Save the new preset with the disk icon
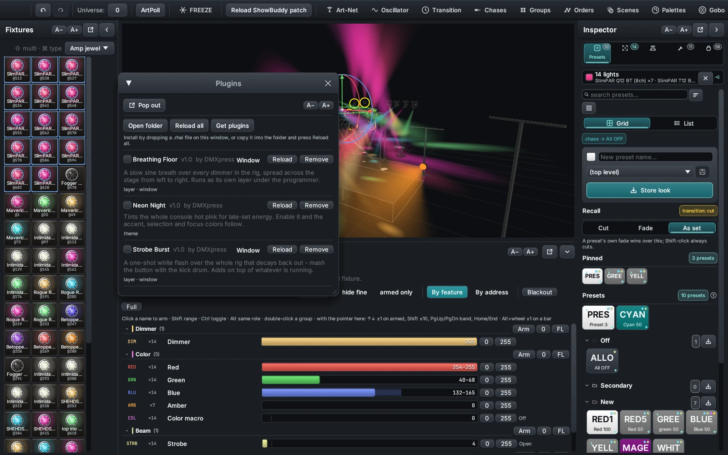 pyautogui.click(x=703, y=172)
